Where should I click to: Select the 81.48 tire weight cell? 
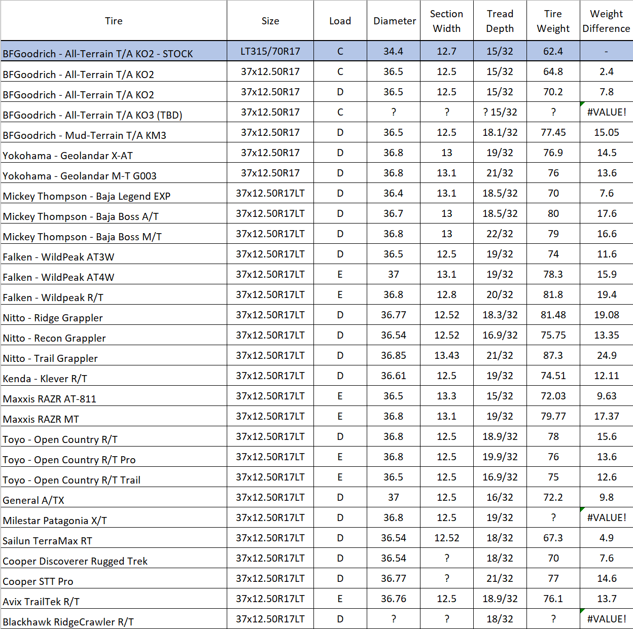(x=553, y=315)
